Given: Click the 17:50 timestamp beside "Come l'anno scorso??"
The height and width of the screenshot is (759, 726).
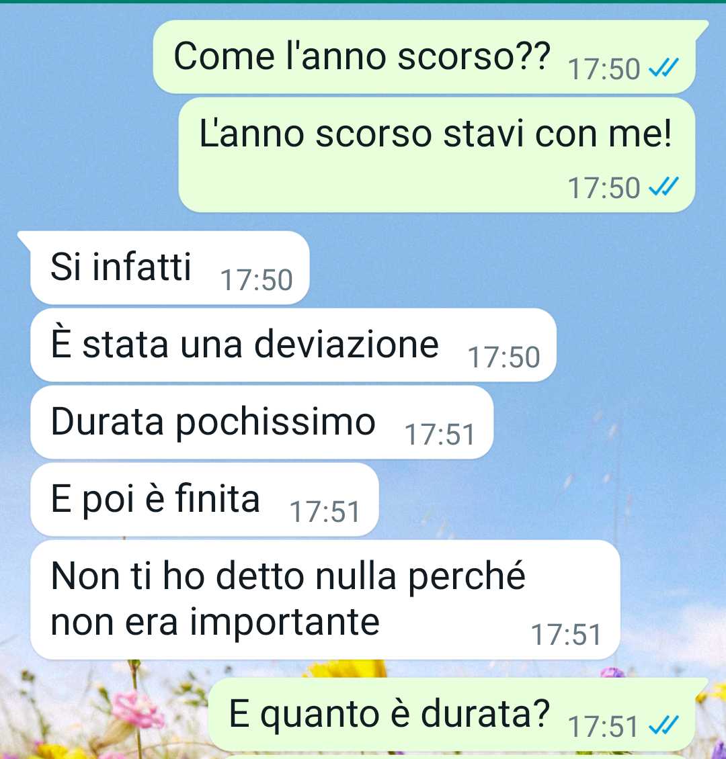Looking at the screenshot, I should (604, 69).
